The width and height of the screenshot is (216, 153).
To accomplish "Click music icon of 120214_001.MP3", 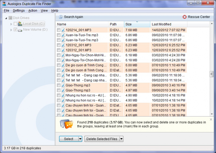I will pos(63,30).
